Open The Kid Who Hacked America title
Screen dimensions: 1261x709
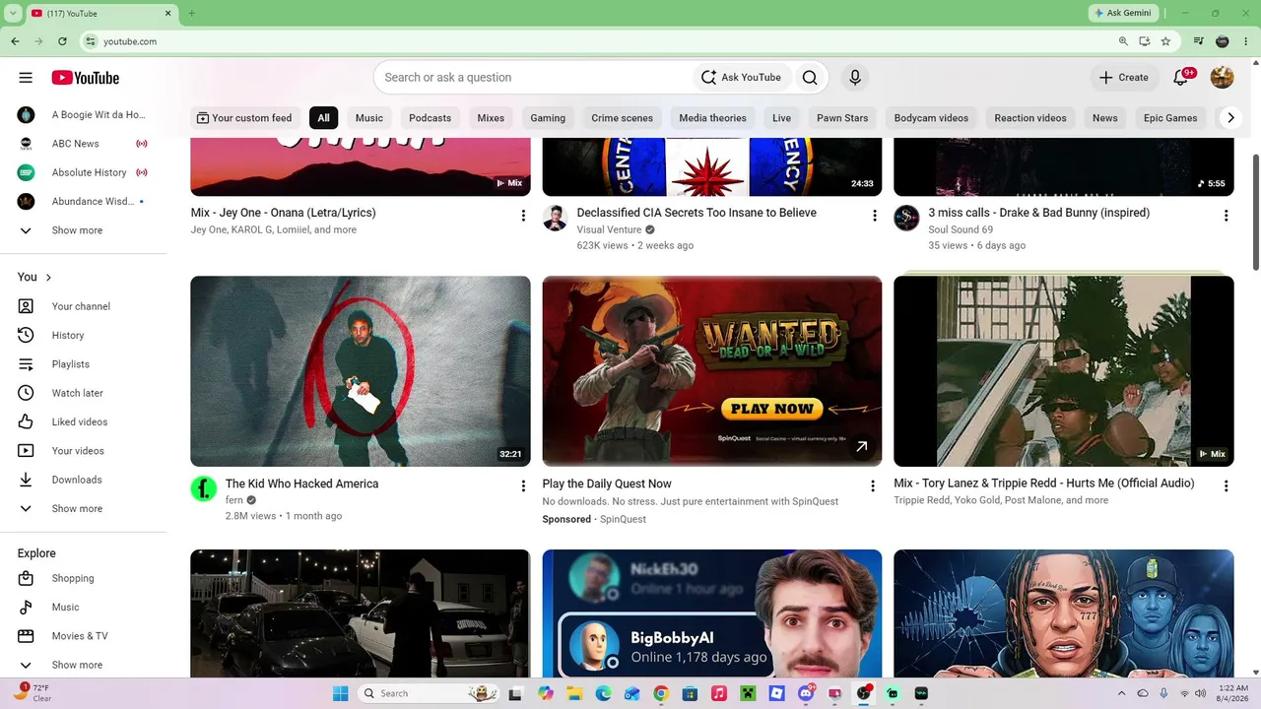point(301,484)
